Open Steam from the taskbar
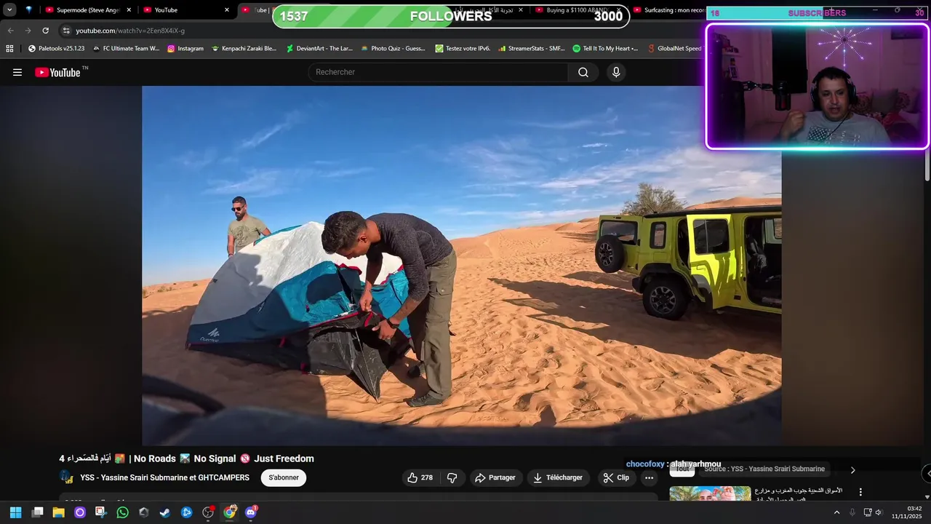Screen dimensions: 931x524 (x=165, y=512)
